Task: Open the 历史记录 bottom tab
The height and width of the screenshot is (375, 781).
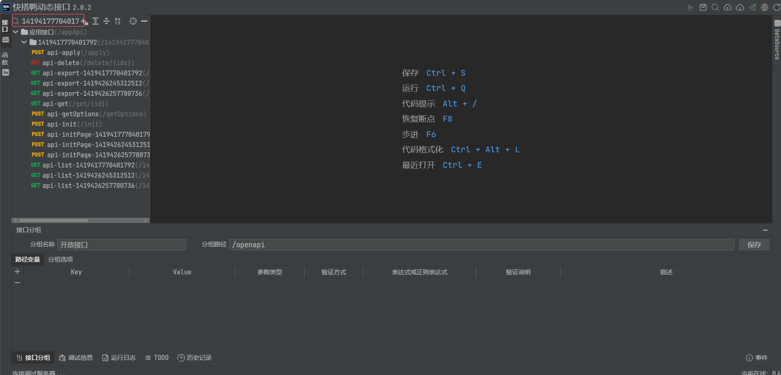Action: pyautogui.click(x=194, y=358)
